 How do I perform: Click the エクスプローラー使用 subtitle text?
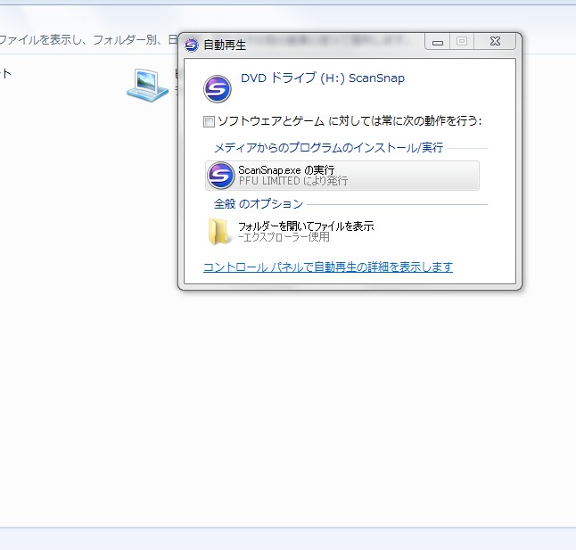[x=284, y=237]
